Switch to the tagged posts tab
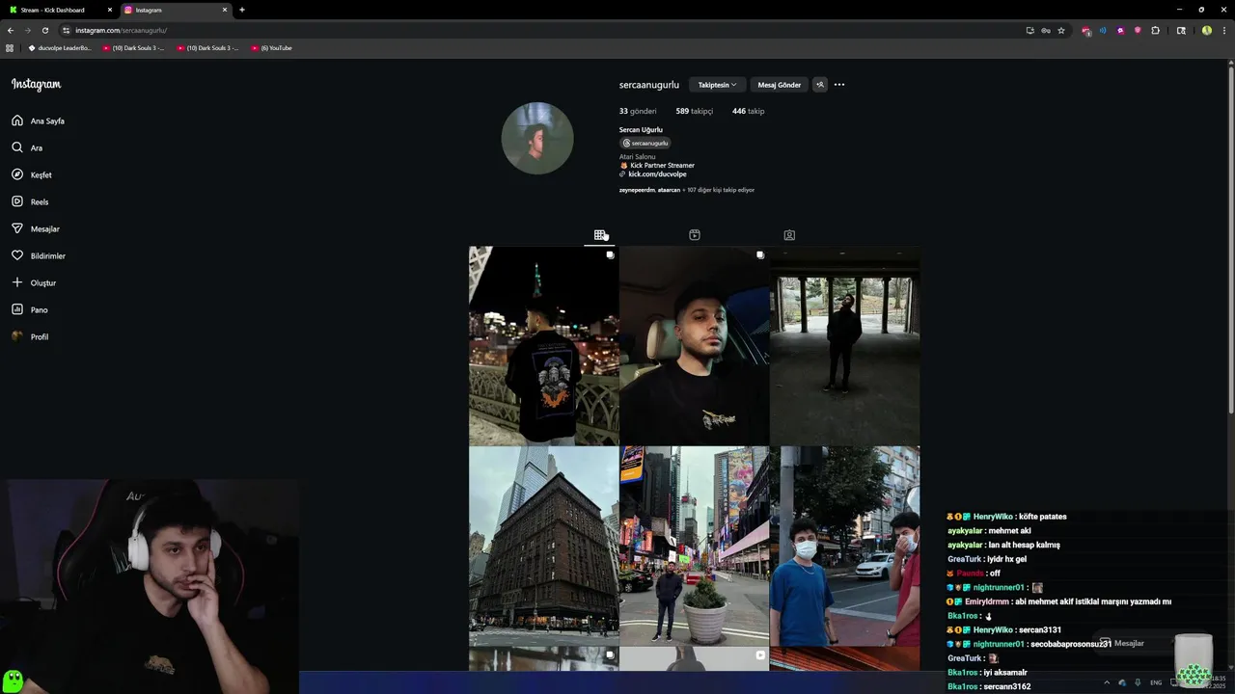The width and height of the screenshot is (1235, 694). click(789, 235)
